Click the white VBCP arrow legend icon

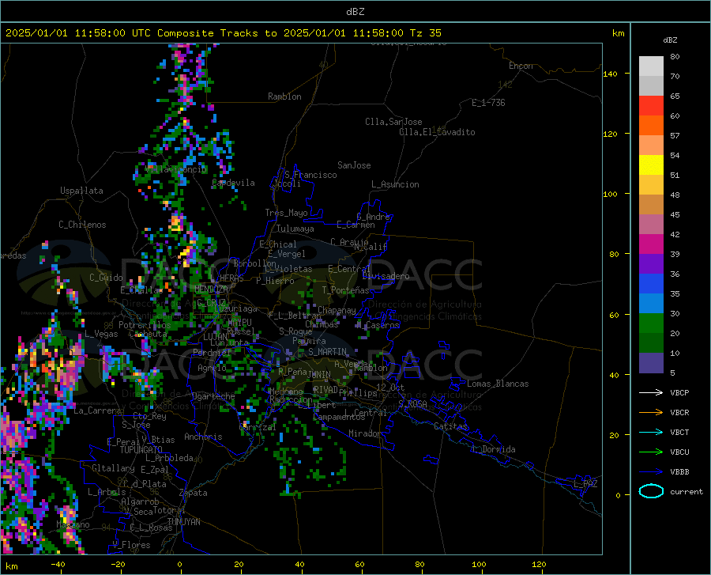point(651,392)
